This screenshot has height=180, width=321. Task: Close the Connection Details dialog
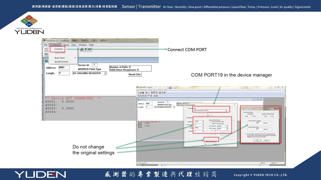pyautogui.click(x=234, y=104)
